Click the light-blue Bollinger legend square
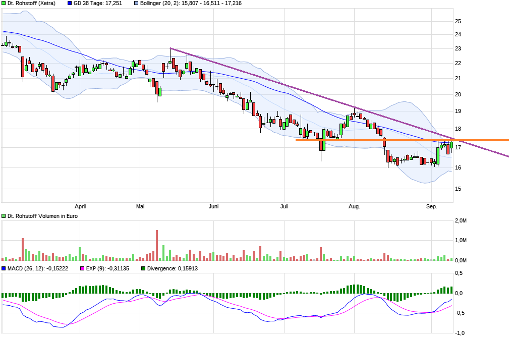Screen dimensions: 509x338 click(136, 3)
